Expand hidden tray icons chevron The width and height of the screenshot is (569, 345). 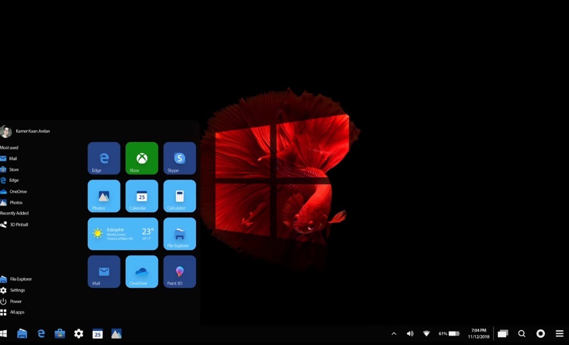coord(394,334)
